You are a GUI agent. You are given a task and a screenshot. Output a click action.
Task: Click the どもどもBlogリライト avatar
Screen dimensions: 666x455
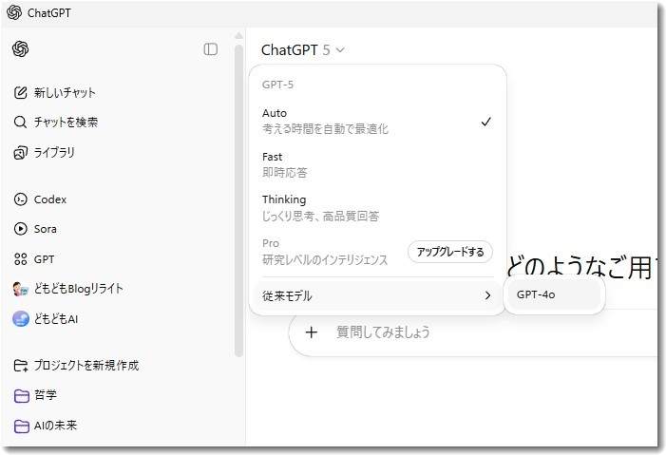pyautogui.click(x=20, y=289)
